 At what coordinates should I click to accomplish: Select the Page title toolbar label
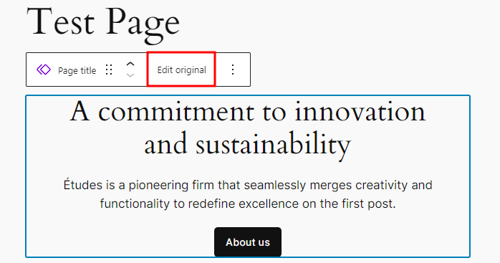coord(77,70)
